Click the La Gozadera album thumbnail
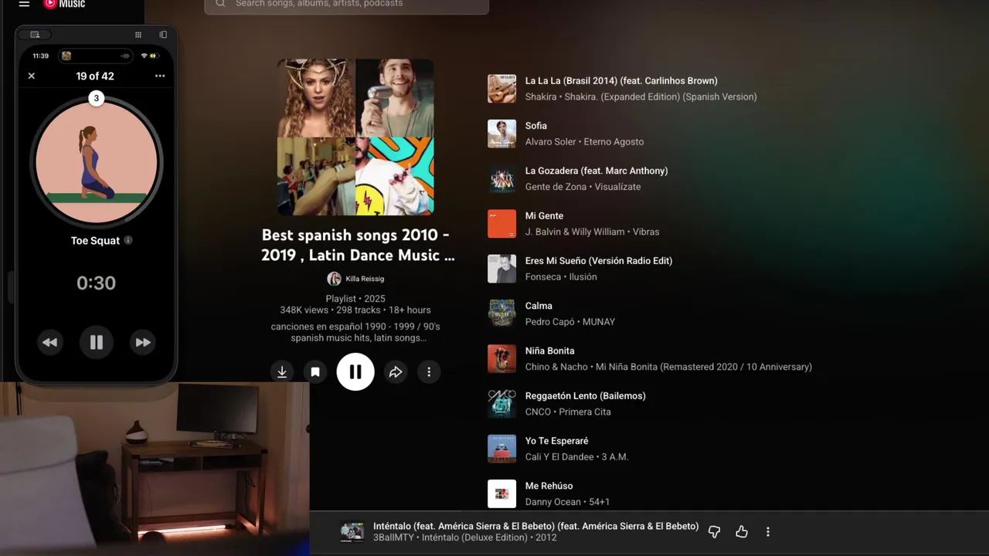The image size is (989, 556). tap(501, 178)
